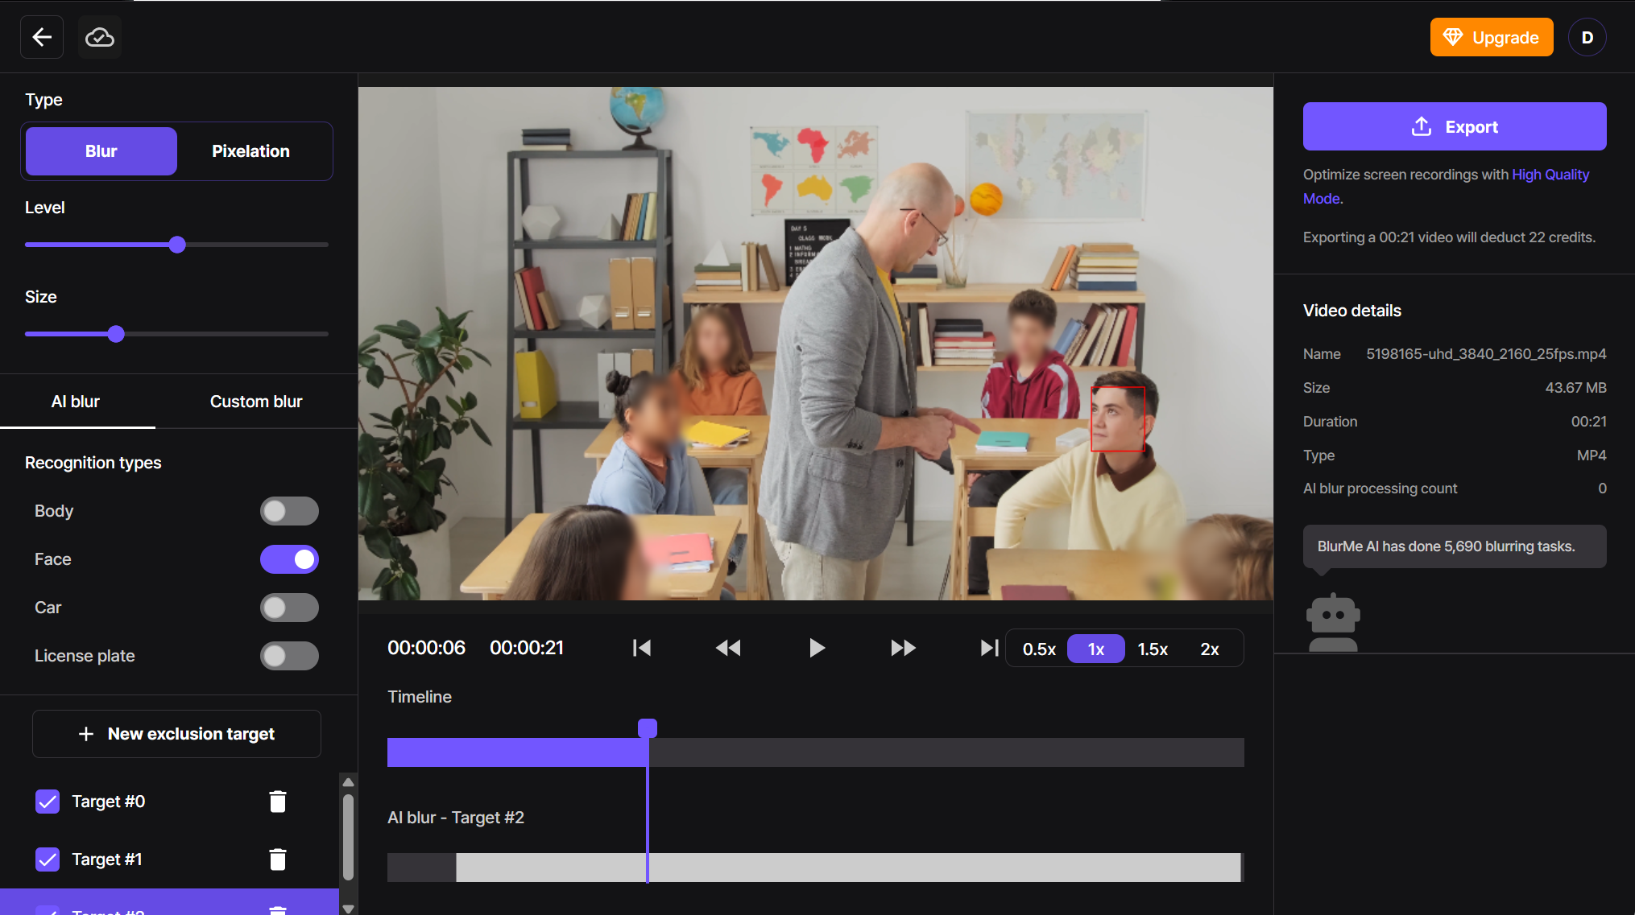Play the video

click(816, 648)
